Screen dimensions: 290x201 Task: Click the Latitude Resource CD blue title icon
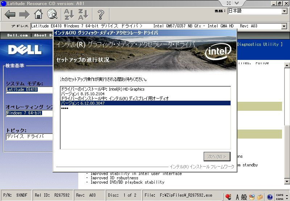[x=4, y=3]
